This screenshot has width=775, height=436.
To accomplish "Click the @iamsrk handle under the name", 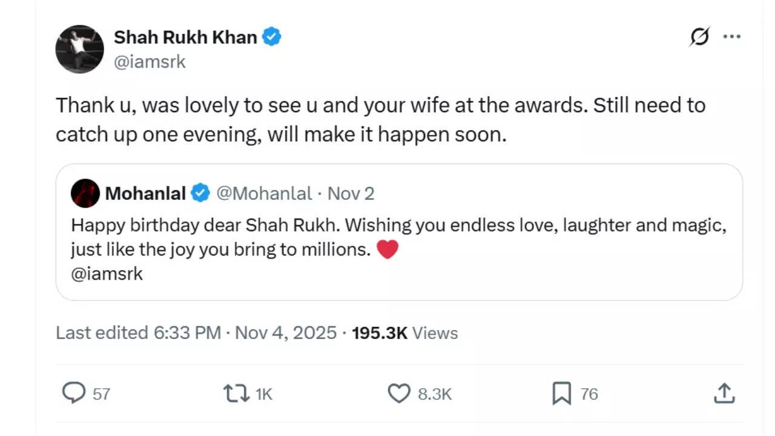I will coord(150,62).
